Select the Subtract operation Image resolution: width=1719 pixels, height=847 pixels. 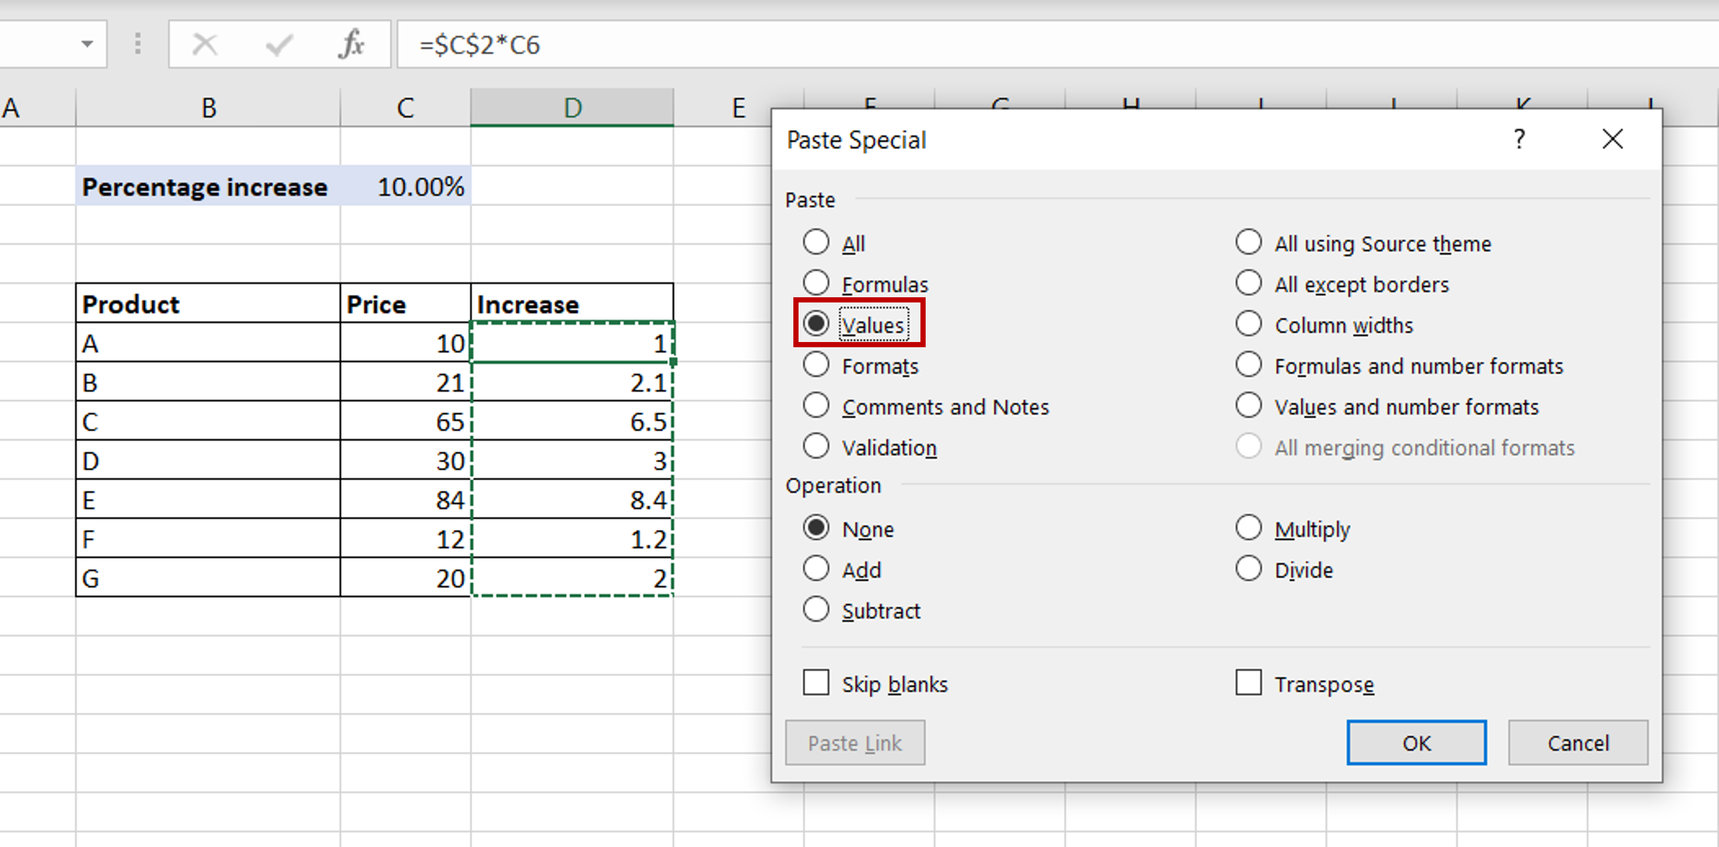tap(816, 610)
